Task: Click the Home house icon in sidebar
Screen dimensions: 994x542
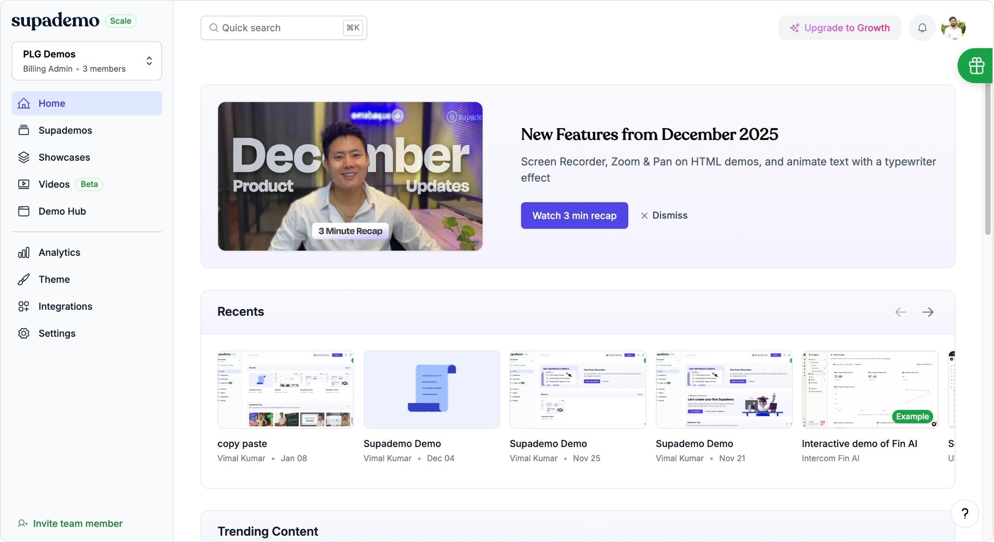Action: tap(24, 103)
